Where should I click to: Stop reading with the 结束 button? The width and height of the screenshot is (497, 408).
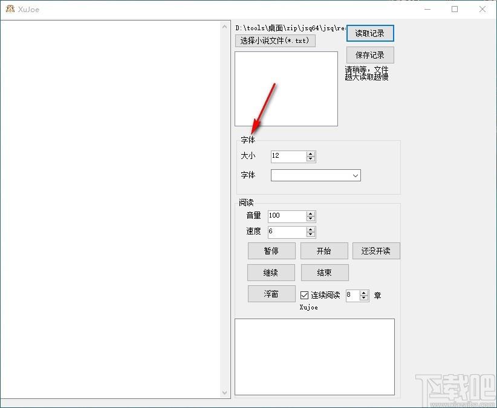pyautogui.click(x=325, y=273)
